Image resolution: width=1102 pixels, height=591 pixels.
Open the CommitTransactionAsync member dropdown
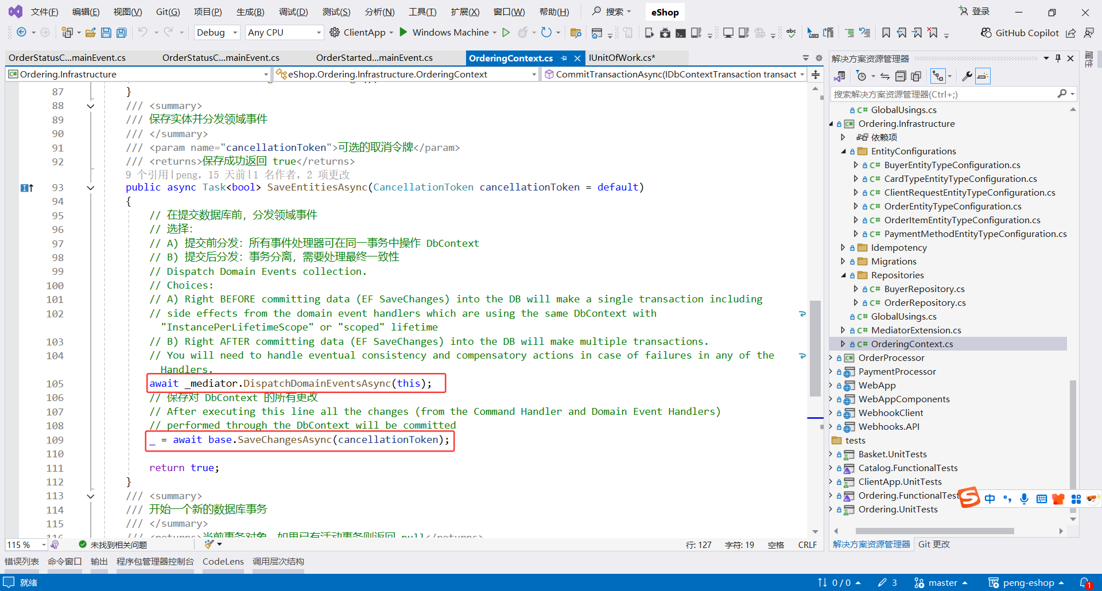tap(673, 75)
